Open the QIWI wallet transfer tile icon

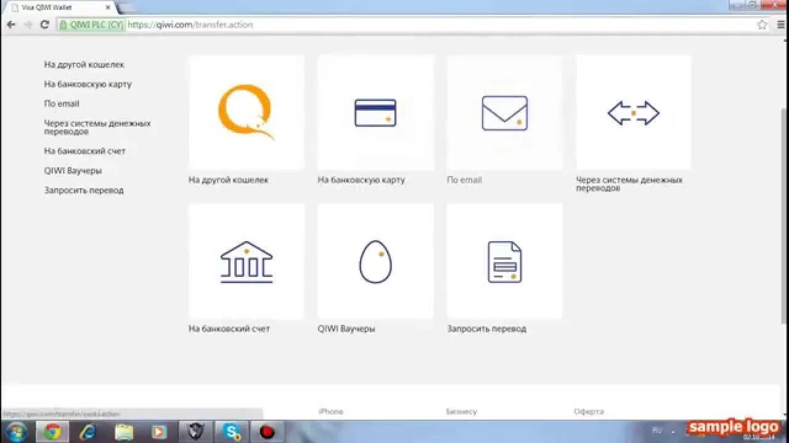pyautogui.click(x=246, y=113)
